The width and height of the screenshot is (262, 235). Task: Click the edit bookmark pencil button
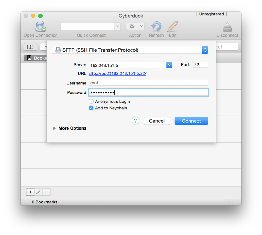tap(38, 192)
